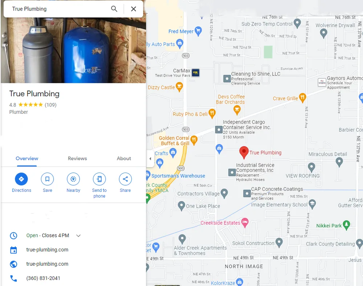Viewport: 363px width, 286px height.
Task: Expand the opening hours chevron
Action: click(x=78, y=236)
